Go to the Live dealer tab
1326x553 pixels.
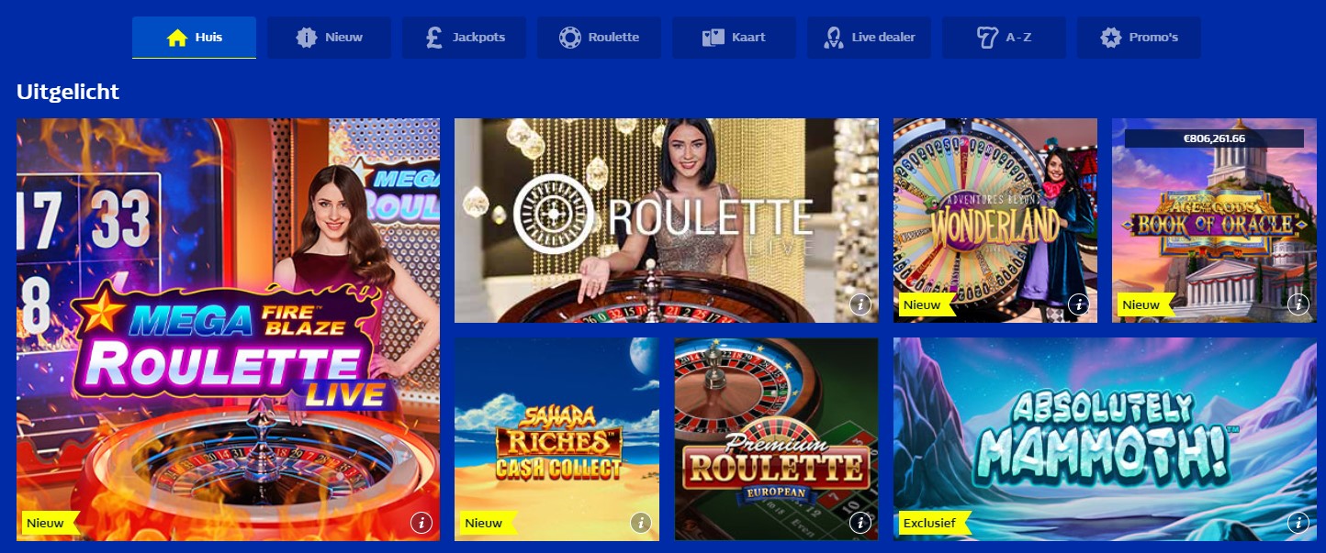(869, 38)
